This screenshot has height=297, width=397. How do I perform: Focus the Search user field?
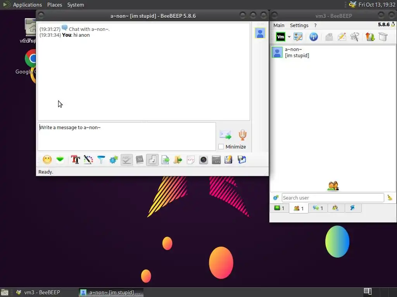click(x=333, y=198)
